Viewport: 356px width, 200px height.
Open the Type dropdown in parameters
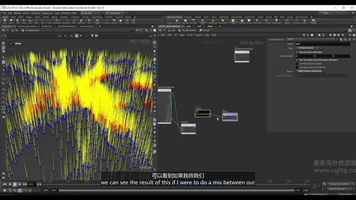point(309,48)
